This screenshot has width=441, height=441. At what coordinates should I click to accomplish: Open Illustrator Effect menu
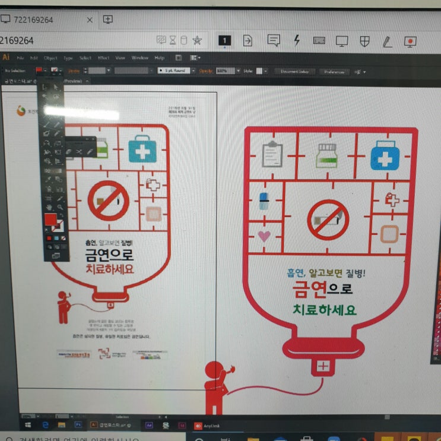(x=103, y=58)
